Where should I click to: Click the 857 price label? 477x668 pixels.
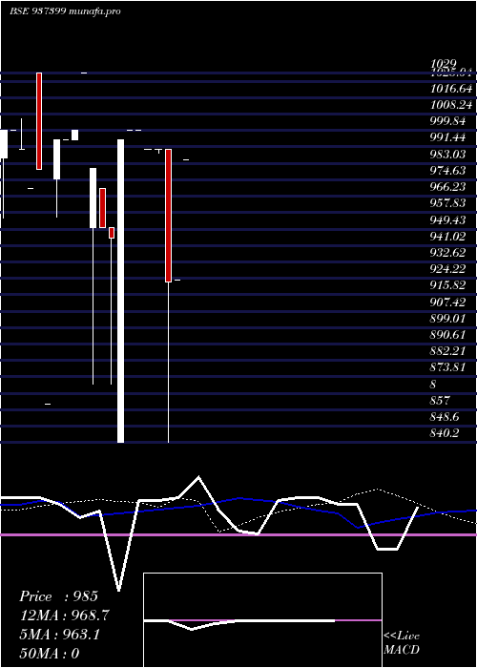pos(440,401)
